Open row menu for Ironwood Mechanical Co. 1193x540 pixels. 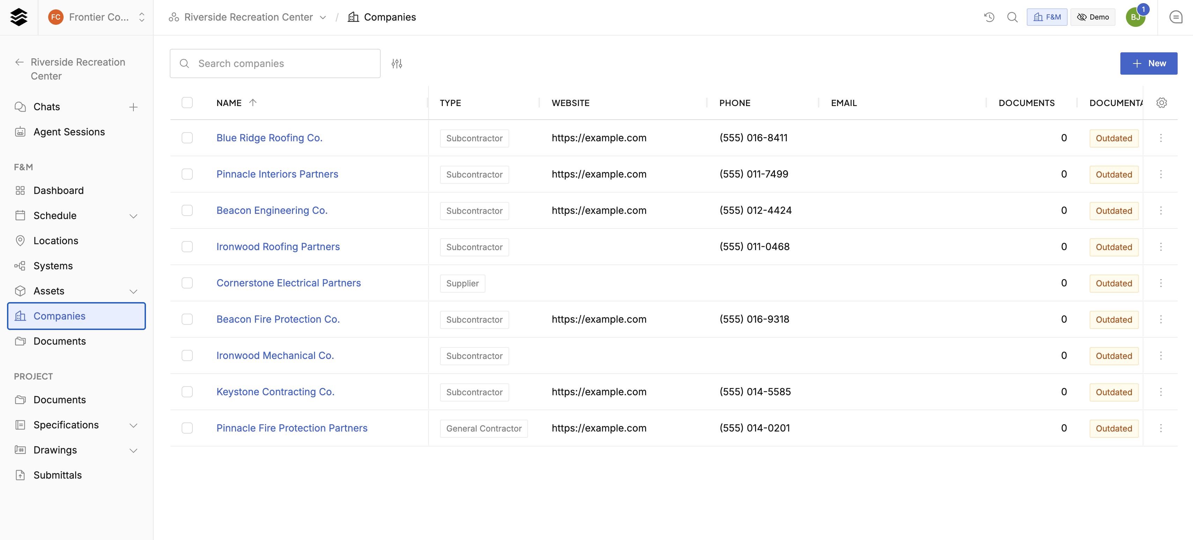pyautogui.click(x=1161, y=355)
